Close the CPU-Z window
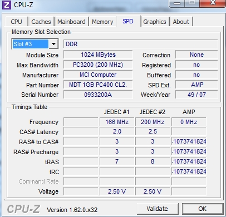 coord(213,3)
